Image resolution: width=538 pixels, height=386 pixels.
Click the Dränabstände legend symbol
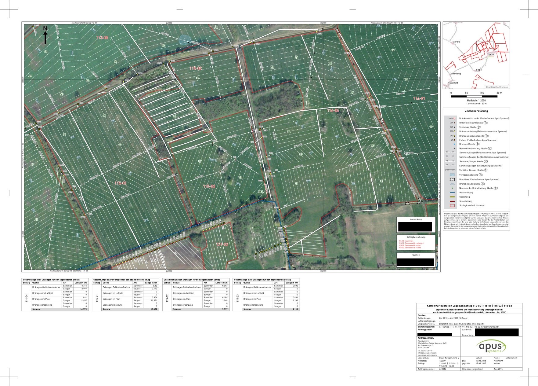[x=452, y=184]
